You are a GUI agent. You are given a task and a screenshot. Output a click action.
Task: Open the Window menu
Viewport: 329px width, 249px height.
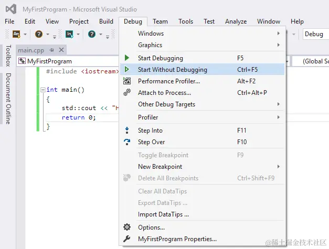coord(269,21)
